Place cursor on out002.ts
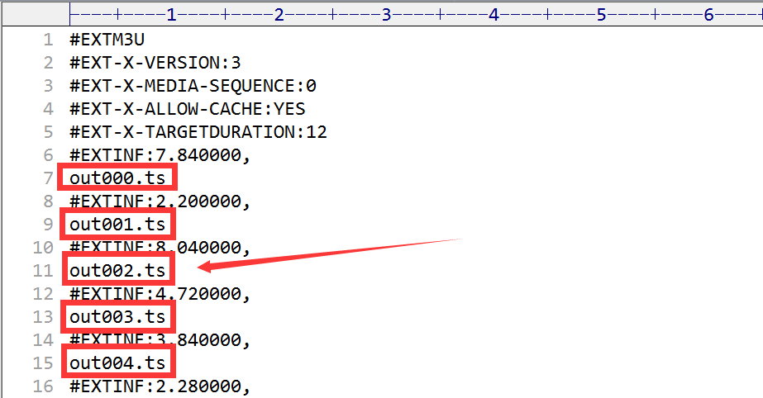The width and height of the screenshot is (763, 398). [x=117, y=271]
